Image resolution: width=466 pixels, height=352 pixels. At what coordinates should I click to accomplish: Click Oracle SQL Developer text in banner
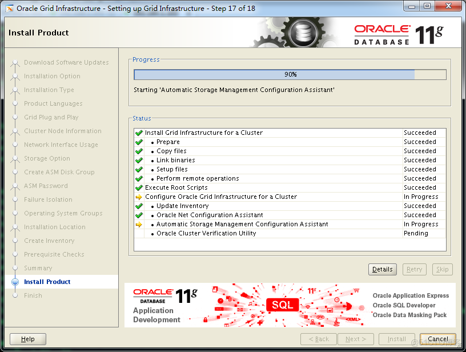coord(404,305)
